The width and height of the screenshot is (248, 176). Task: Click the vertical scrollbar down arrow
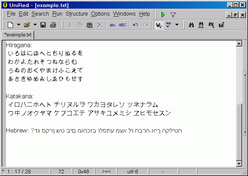pyautogui.click(x=239, y=164)
